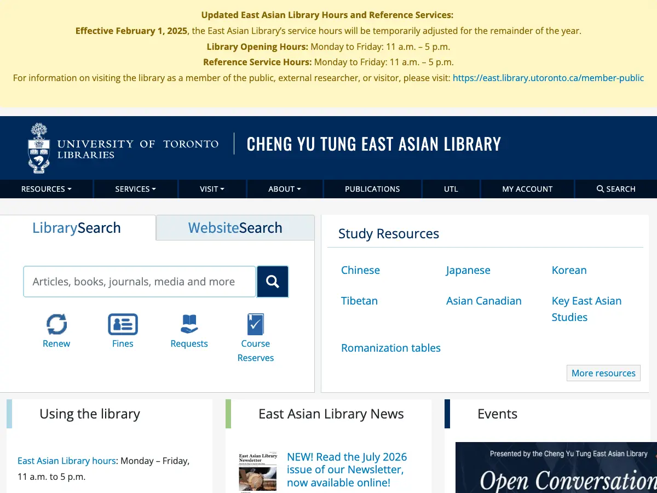Click the Fines ID card icon
Viewport: 657px width, 493px height.
click(x=123, y=324)
